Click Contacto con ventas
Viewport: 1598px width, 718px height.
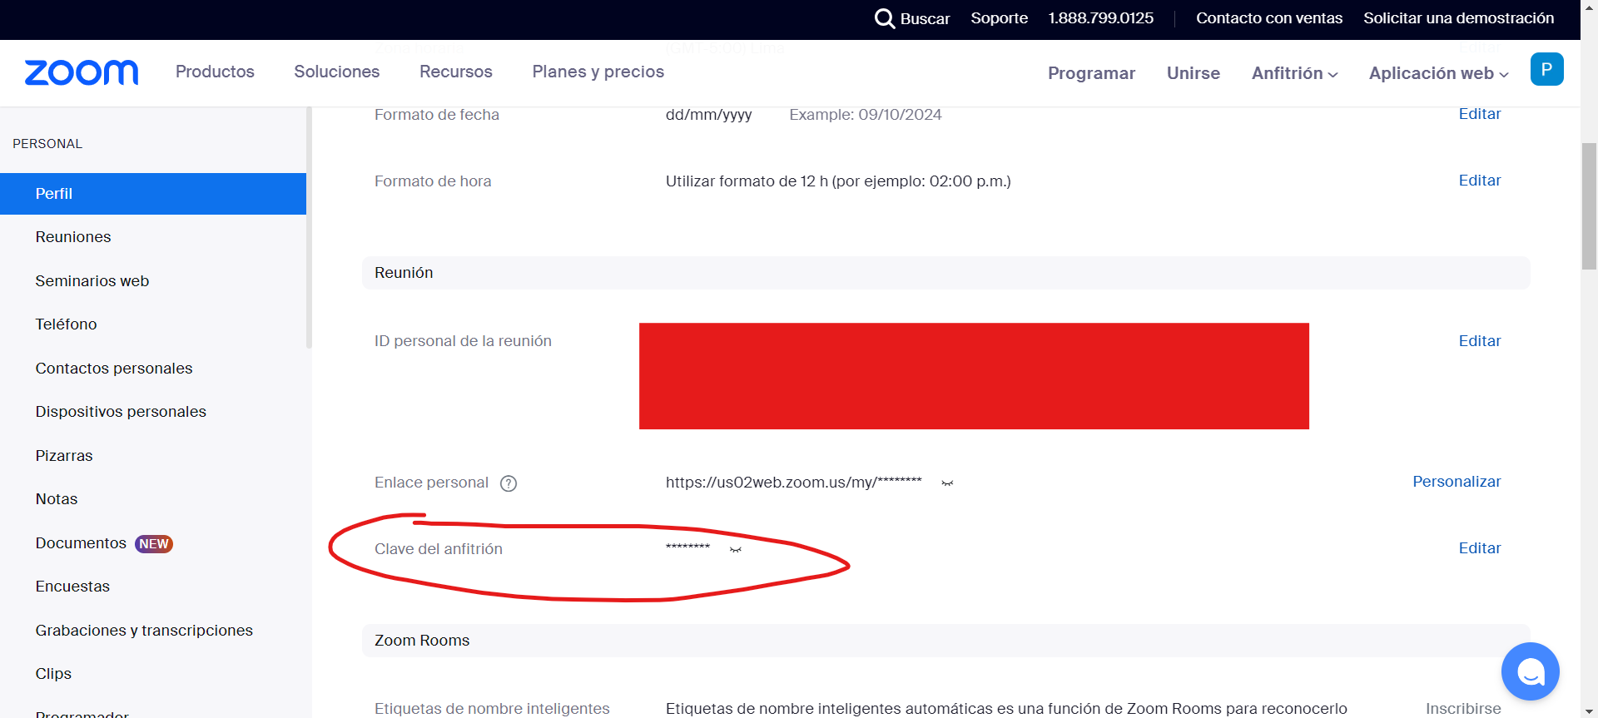pyautogui.click(x=1269, y=18)
